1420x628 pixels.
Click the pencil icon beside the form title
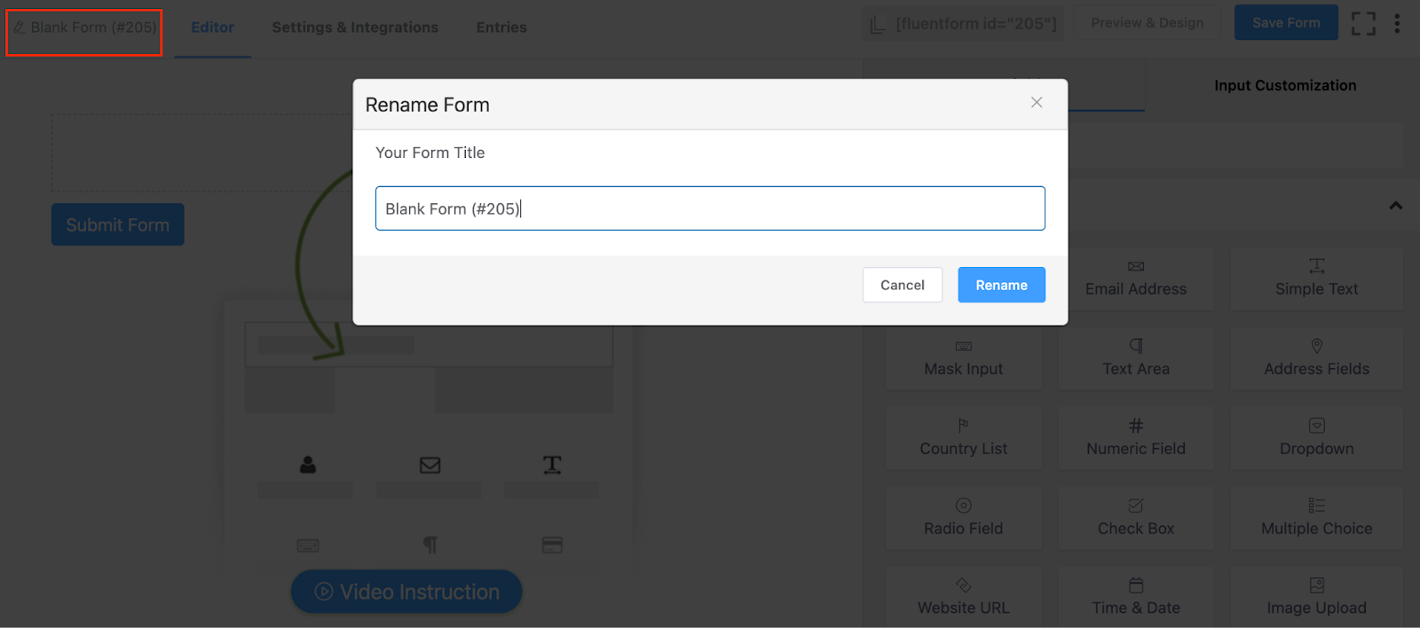tap(20, 27)
